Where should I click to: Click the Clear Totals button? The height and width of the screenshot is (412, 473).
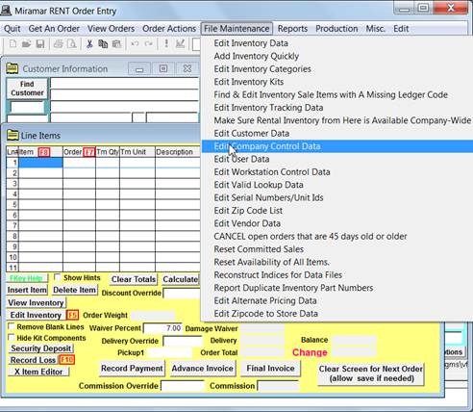[x=134, y=279]
